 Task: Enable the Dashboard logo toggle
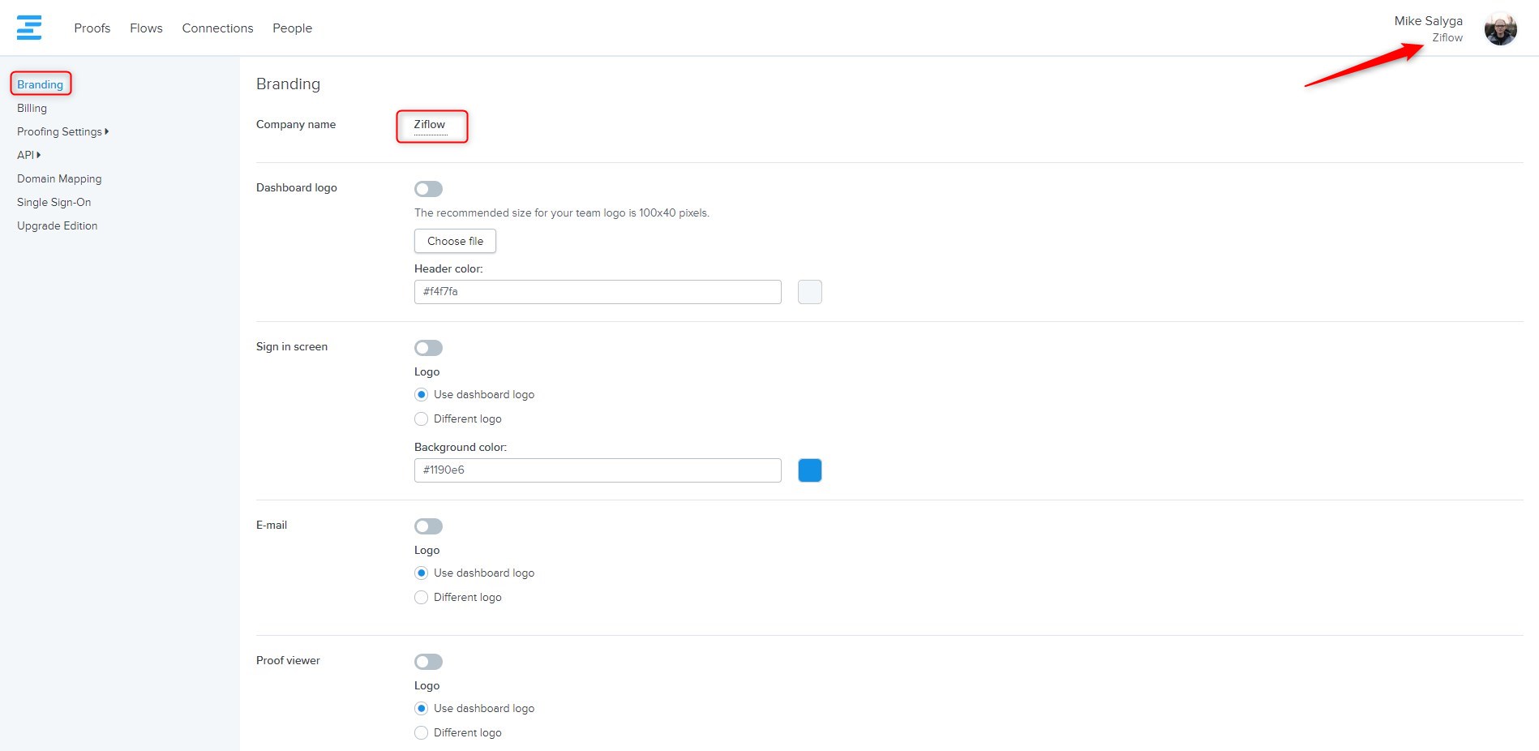pyautogui.click(x=428, y=189)
